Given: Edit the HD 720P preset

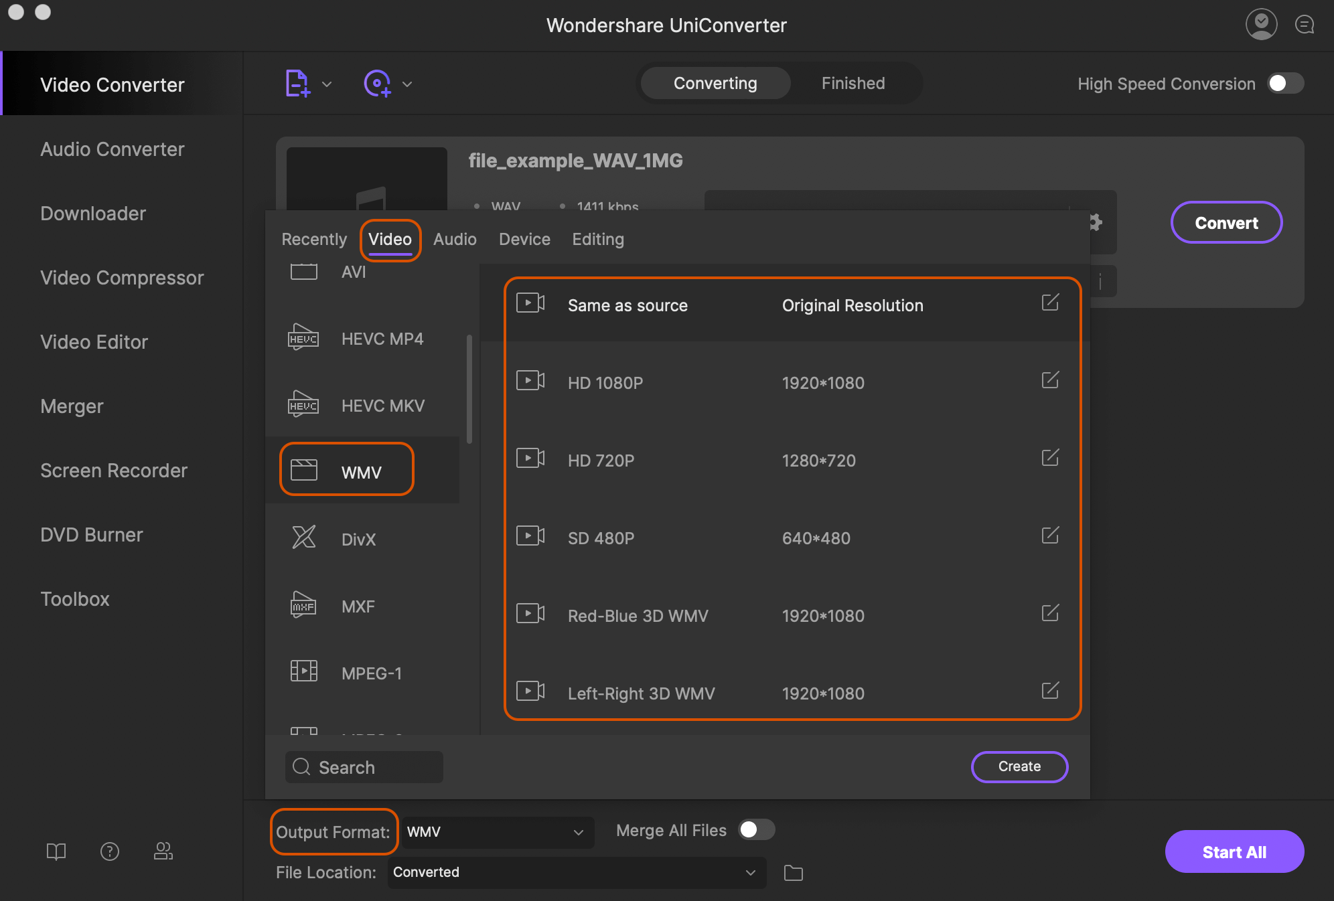Looking at the screenshot, I should (1050, 458).
